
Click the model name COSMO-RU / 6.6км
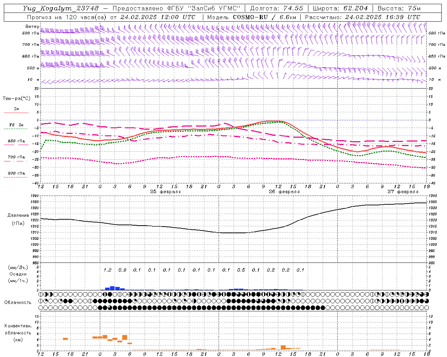tap(264, 17)
